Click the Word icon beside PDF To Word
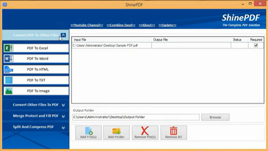Image resolution: width=268 pixels, height=151 pixels. click(x=9, y=59)
